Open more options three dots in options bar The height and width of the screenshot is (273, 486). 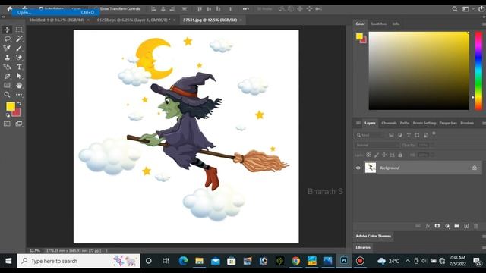pos(246,9)
